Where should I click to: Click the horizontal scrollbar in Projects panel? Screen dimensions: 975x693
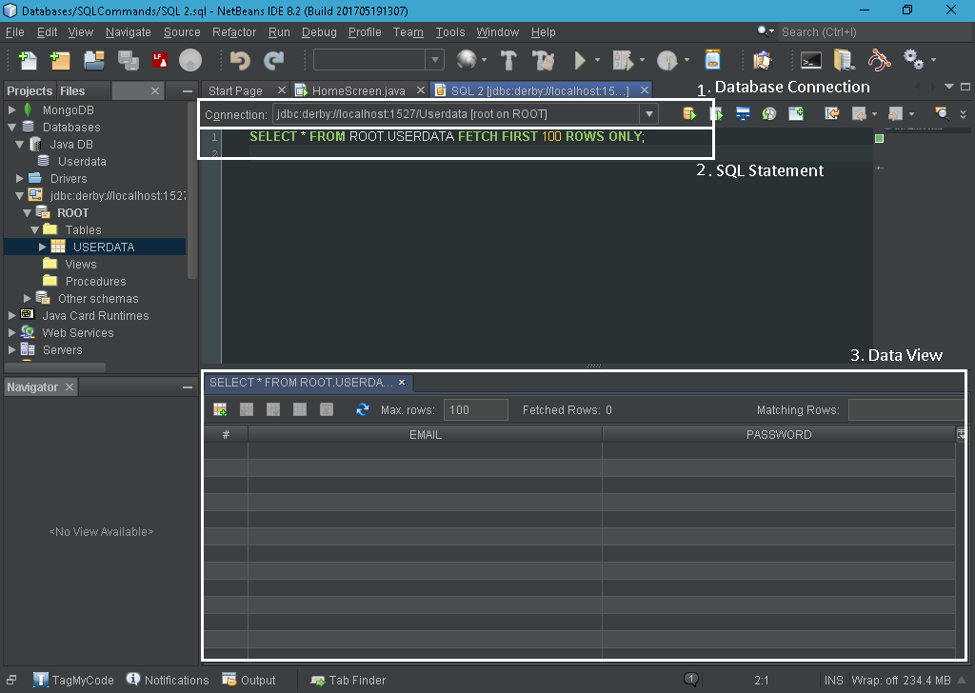point(55,366)
